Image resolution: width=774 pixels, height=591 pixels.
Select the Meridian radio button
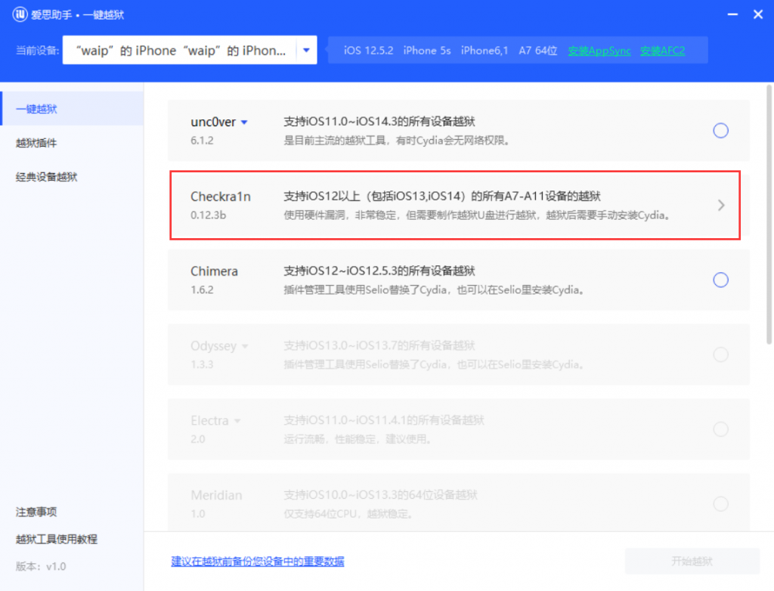[720, 503]
